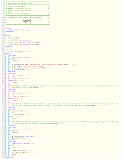Click the clock icon beside Wait 30 minutes

click(x=13, y=70)
